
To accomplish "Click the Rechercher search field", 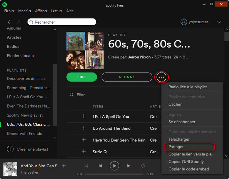I will [62, 22].
